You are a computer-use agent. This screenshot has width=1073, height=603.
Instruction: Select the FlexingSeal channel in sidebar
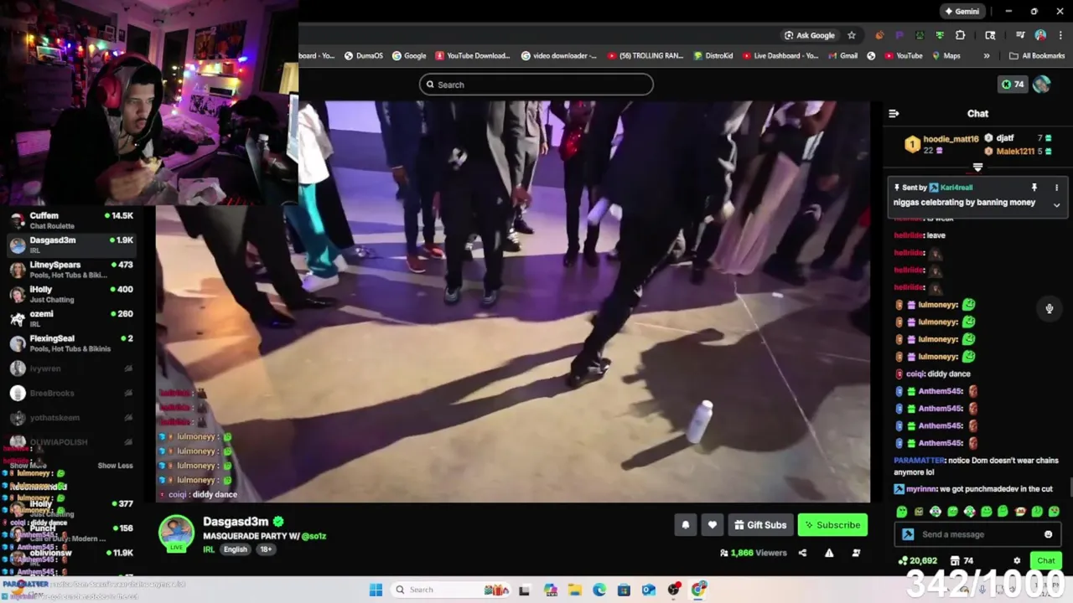point(73,343)
